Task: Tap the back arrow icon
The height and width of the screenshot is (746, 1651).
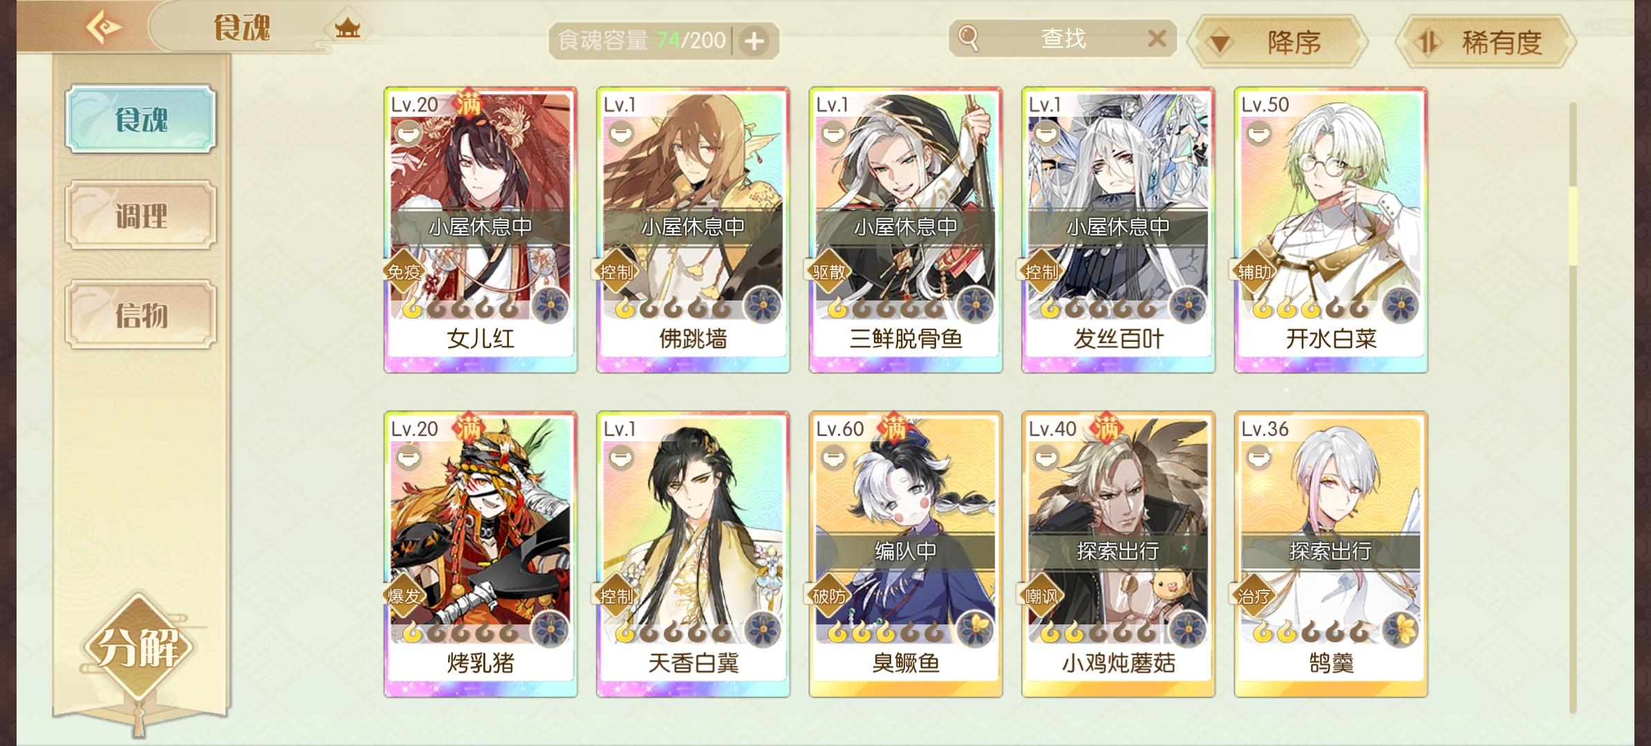Action: tap(104, 28)
